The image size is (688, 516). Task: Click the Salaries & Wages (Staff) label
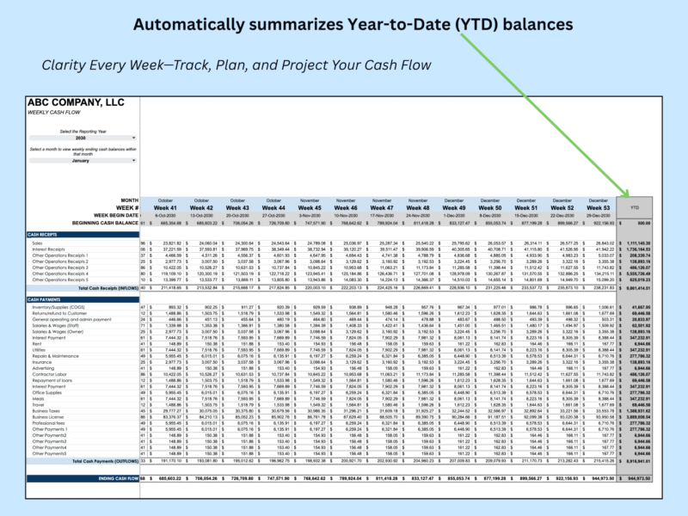click(55, 326)
